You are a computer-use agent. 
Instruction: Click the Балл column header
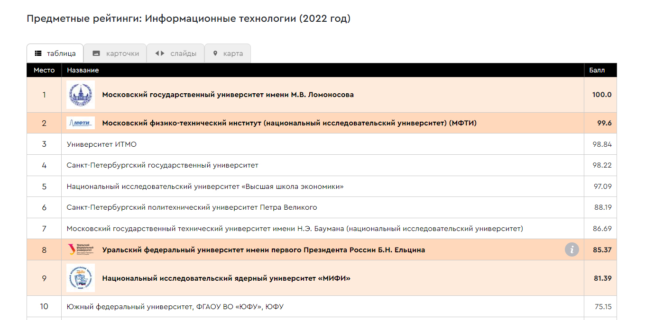[597, 71]
